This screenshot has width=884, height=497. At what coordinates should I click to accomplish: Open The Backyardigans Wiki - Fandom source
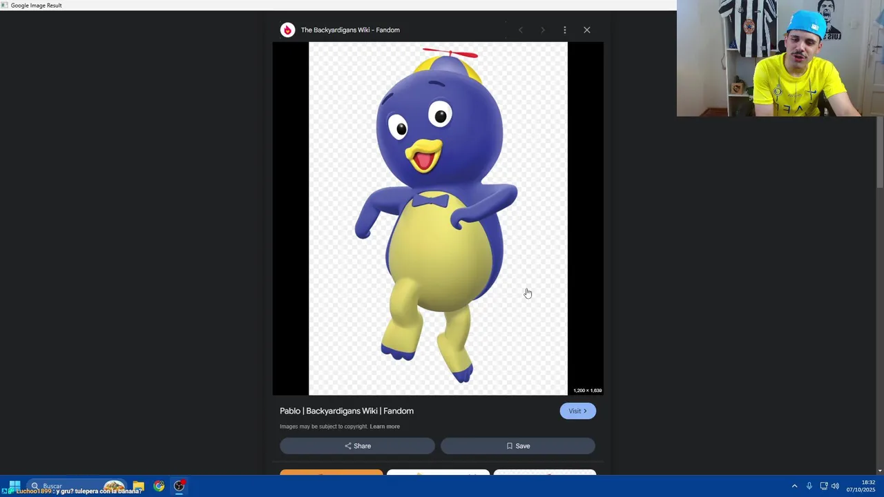pos(350,30)
